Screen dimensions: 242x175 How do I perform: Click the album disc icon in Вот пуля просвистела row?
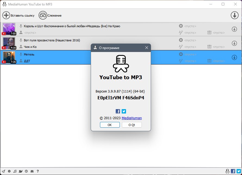tap(181, 40)
